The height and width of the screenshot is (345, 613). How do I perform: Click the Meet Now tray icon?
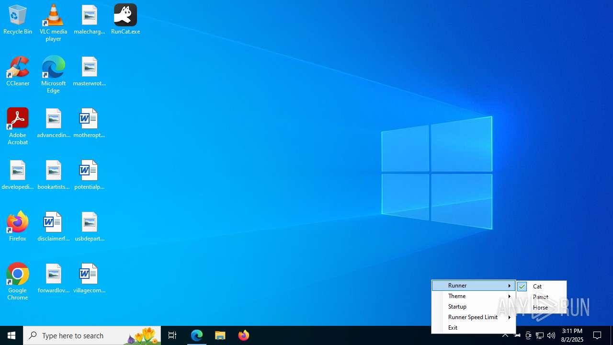(x=528, y=335)
